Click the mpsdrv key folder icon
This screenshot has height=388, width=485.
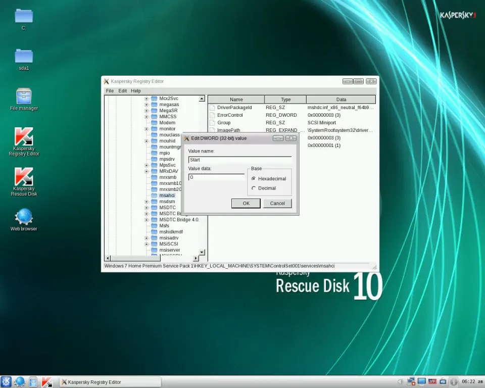(x=155, y=159)
